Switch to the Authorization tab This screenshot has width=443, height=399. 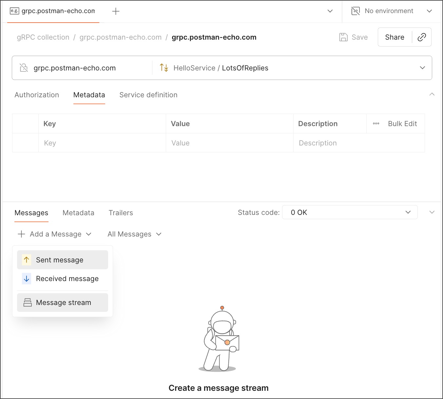pyautogui.click(x=37, y=95)
